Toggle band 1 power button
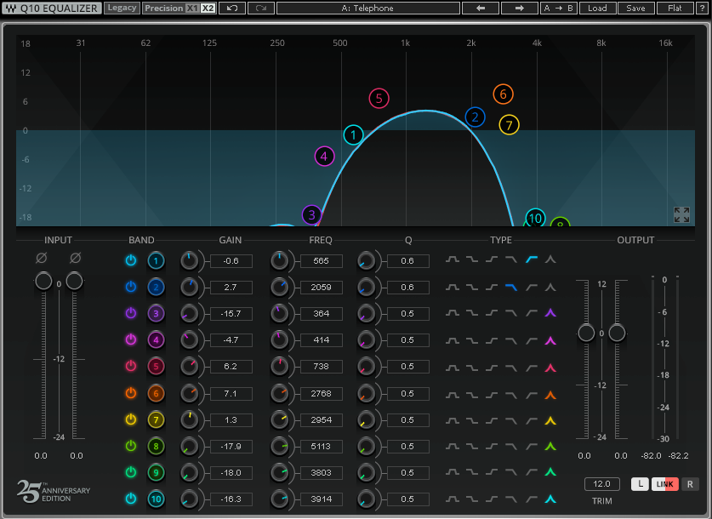This screenshot has width=712, height=519. click(x=131, y=260)
